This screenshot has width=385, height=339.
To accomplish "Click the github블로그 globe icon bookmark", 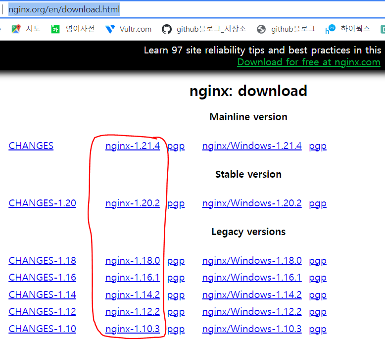I will 261,29.
